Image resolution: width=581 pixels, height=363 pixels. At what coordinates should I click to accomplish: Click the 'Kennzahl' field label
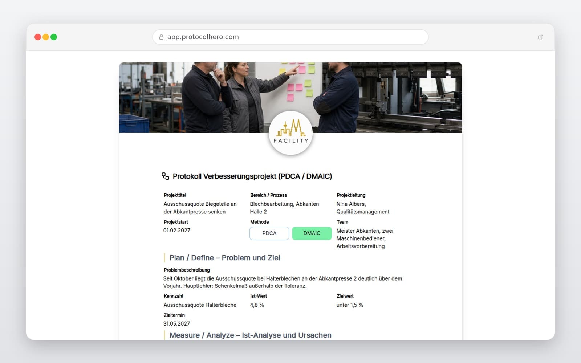pos(174,296)
